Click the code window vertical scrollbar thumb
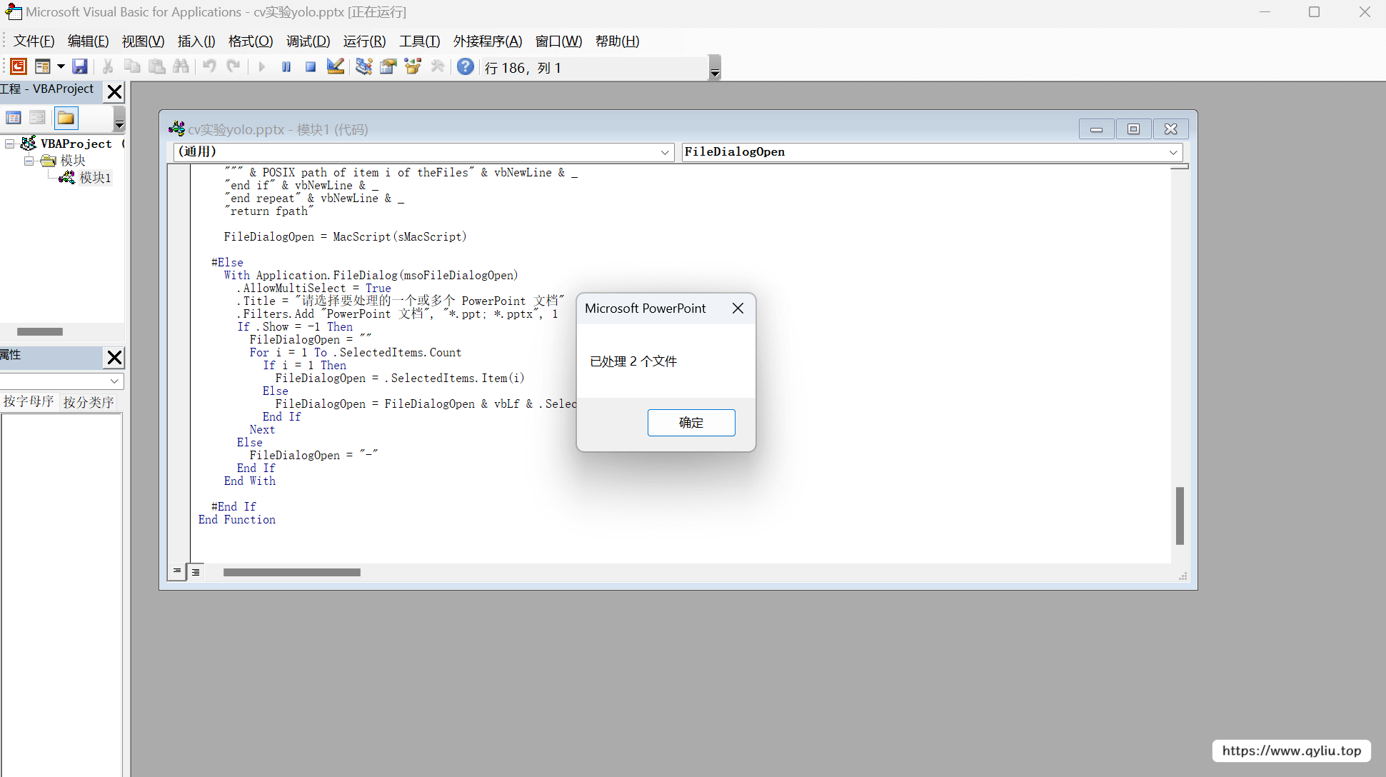1386x777 pixels. 1180,516
